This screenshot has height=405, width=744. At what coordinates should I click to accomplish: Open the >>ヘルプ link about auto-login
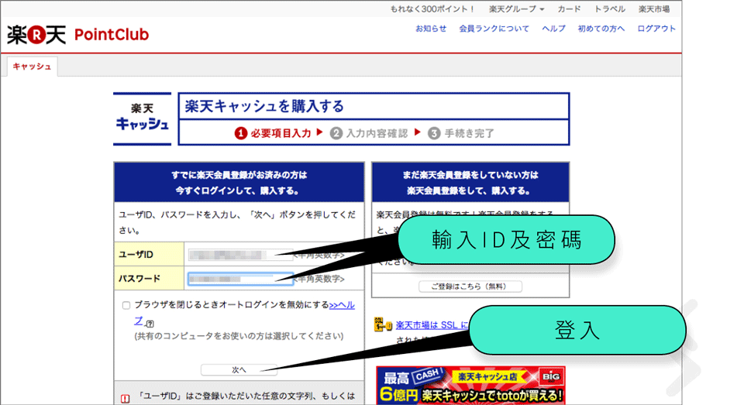click(x=342, y=305)
